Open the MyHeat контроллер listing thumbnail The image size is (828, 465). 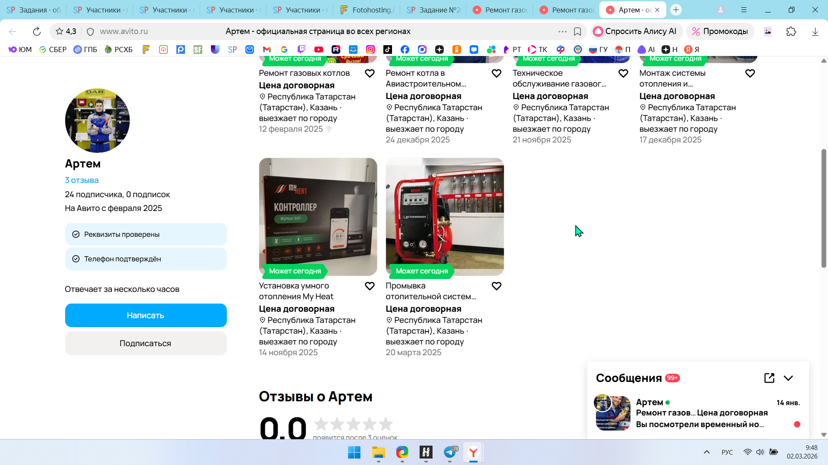tap(318, 217)
